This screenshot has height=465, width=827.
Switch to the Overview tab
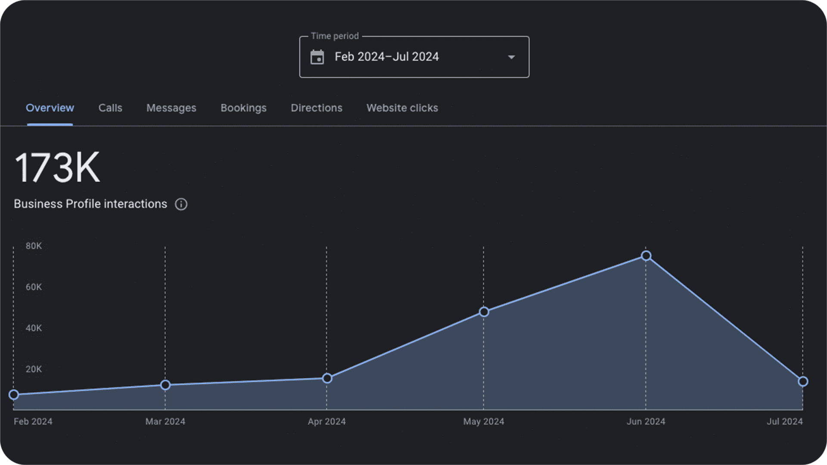click(50, 108)
